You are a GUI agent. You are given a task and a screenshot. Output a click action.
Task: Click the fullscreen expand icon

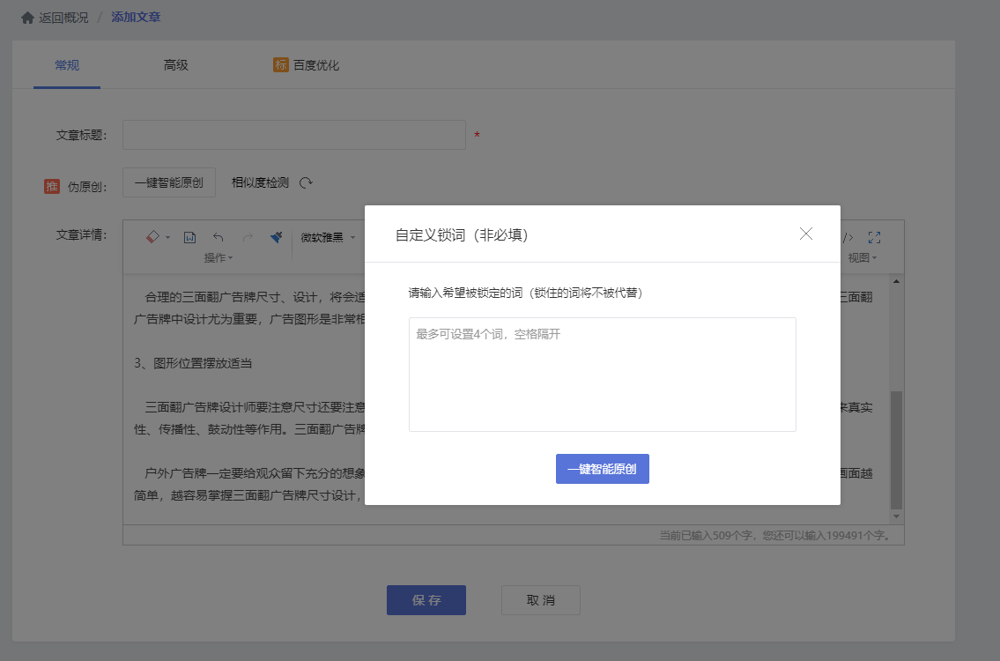874,237
